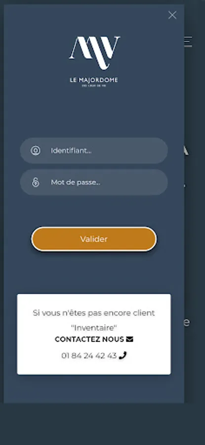Open the hamburger menu behind the panel
This screenshot has width=205, height=445.
point(188,42)
